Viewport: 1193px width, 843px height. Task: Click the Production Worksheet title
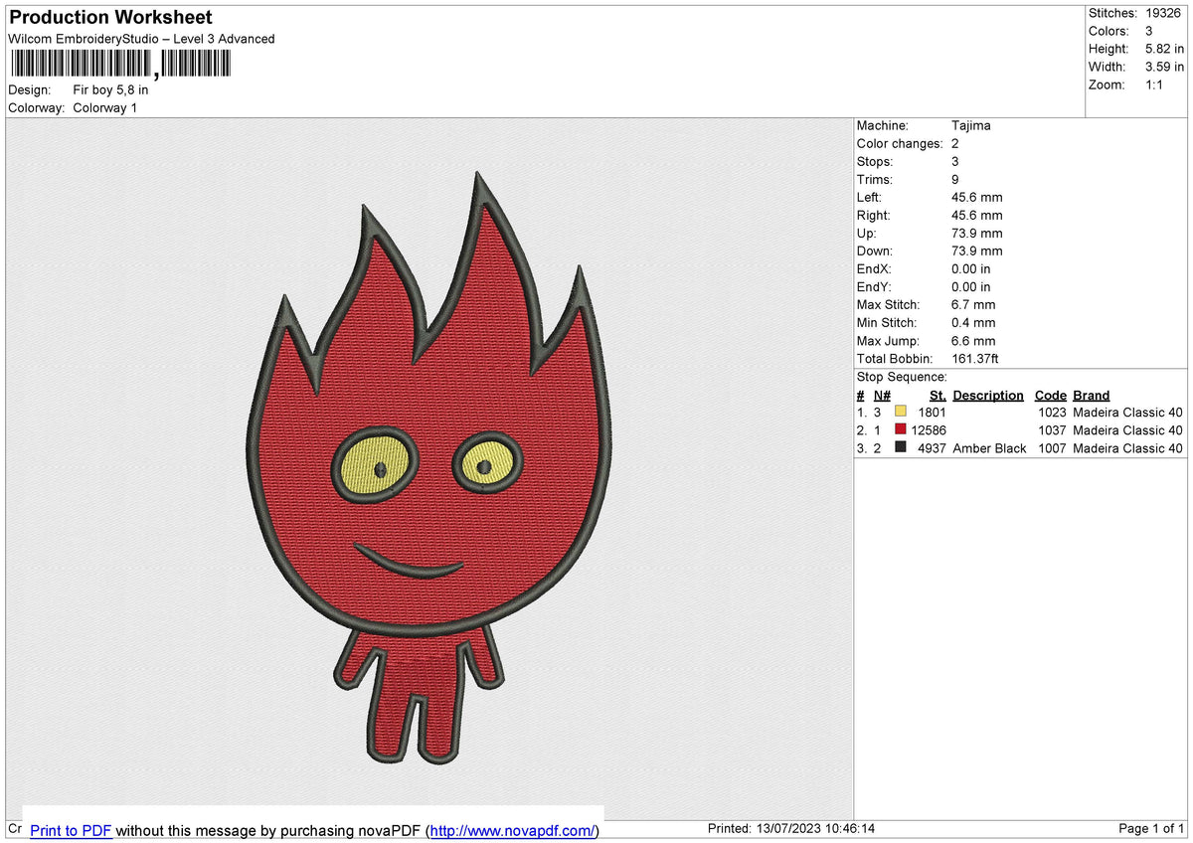coord(110,18)
